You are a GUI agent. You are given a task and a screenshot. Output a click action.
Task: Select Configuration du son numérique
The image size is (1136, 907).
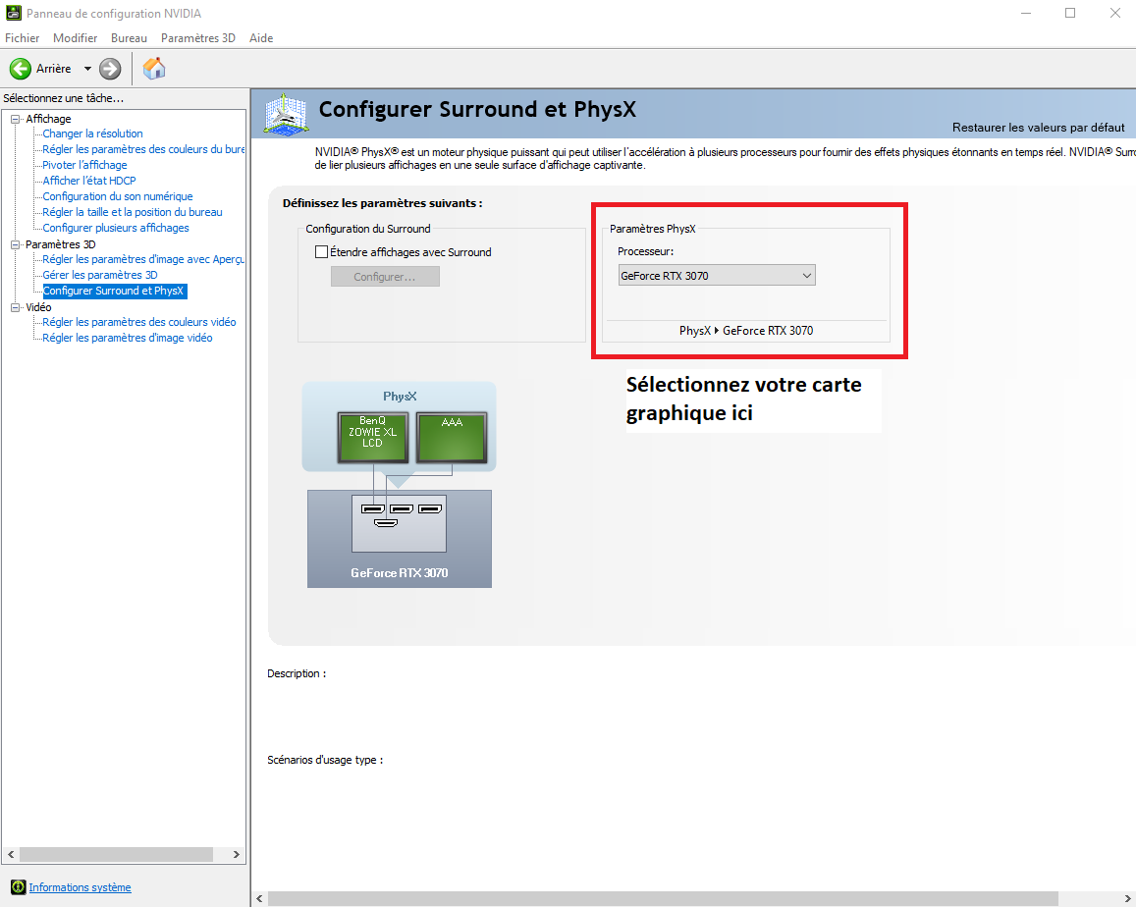pos(118,196)
